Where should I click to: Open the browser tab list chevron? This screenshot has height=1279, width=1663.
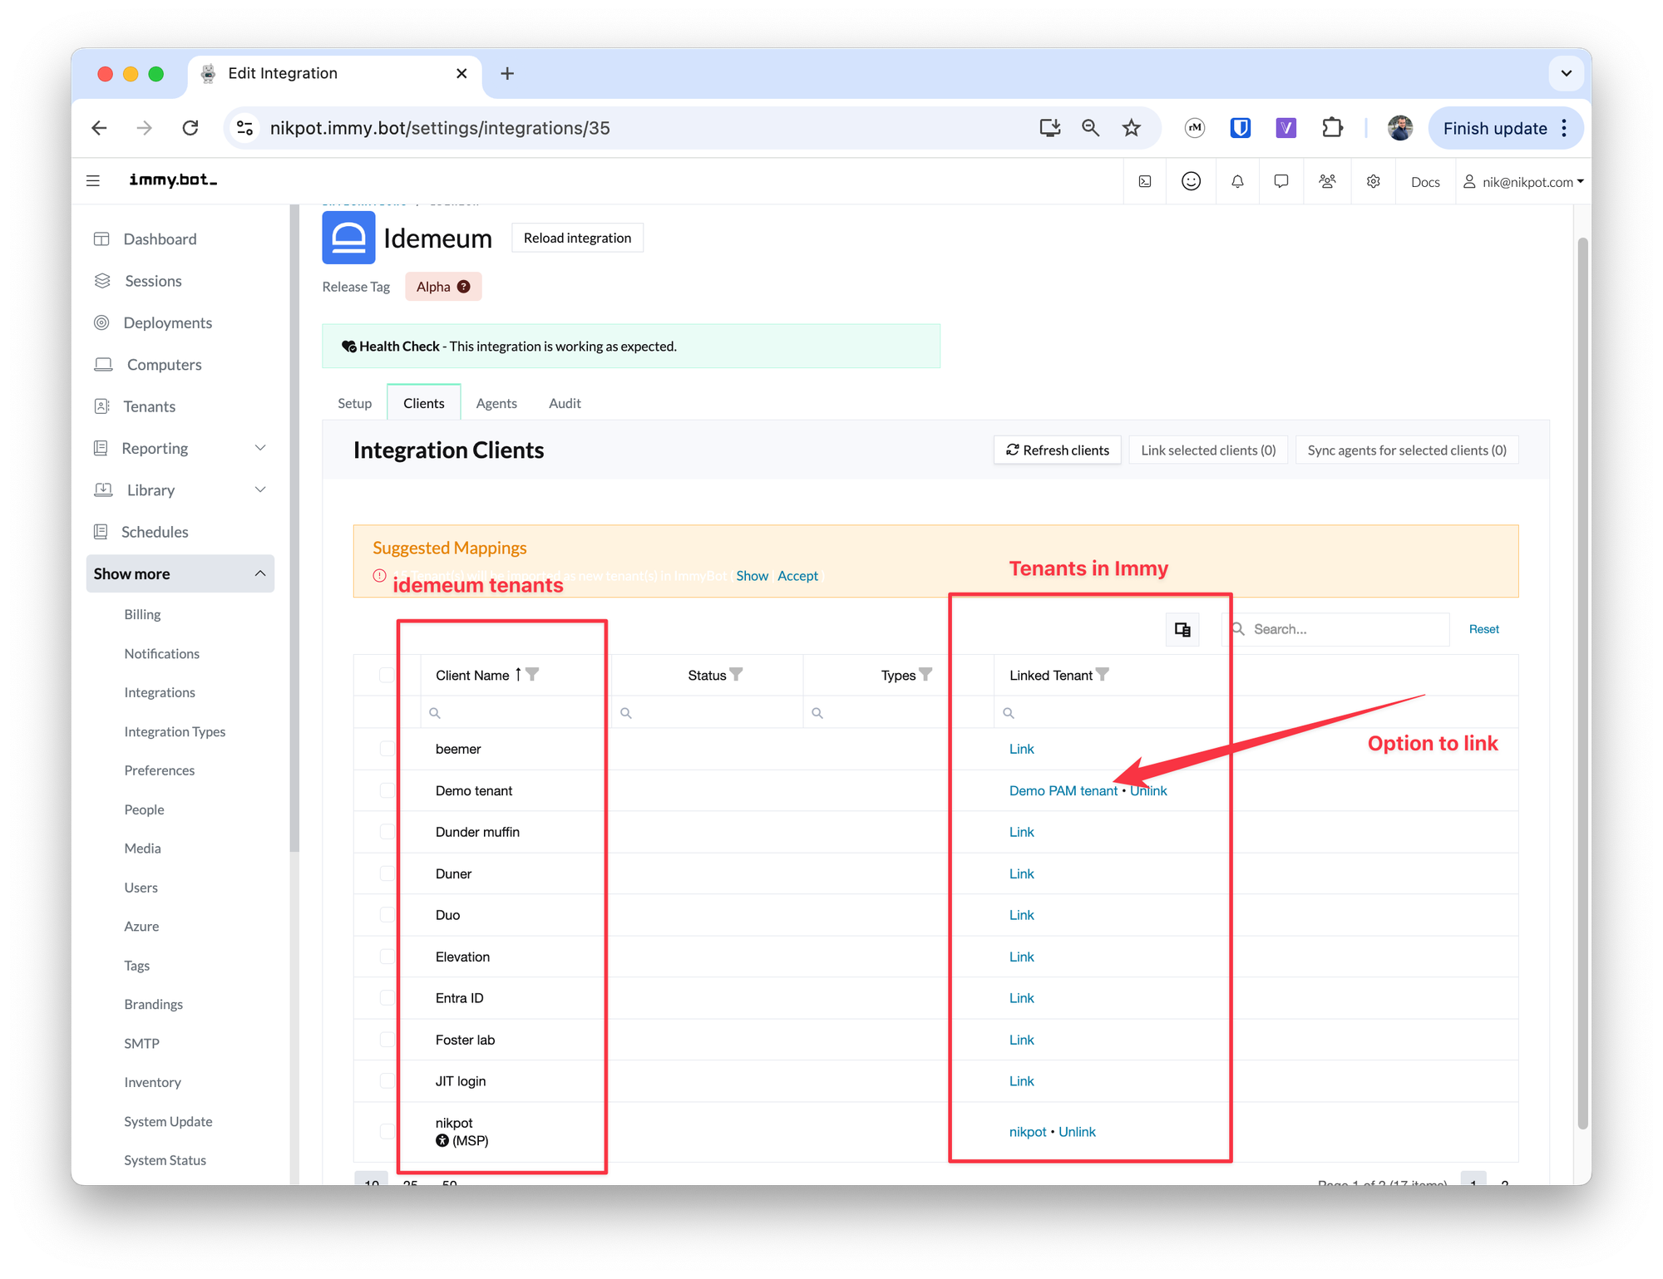1566,73
